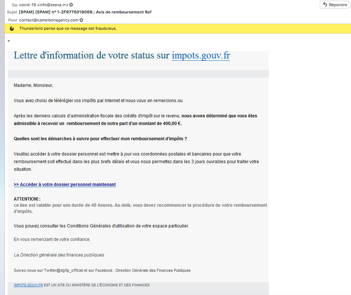Click 'Vous avez choisi de télérégler' sentence
Viewport: 351px width, 295px height.
[x=98, y=101]
